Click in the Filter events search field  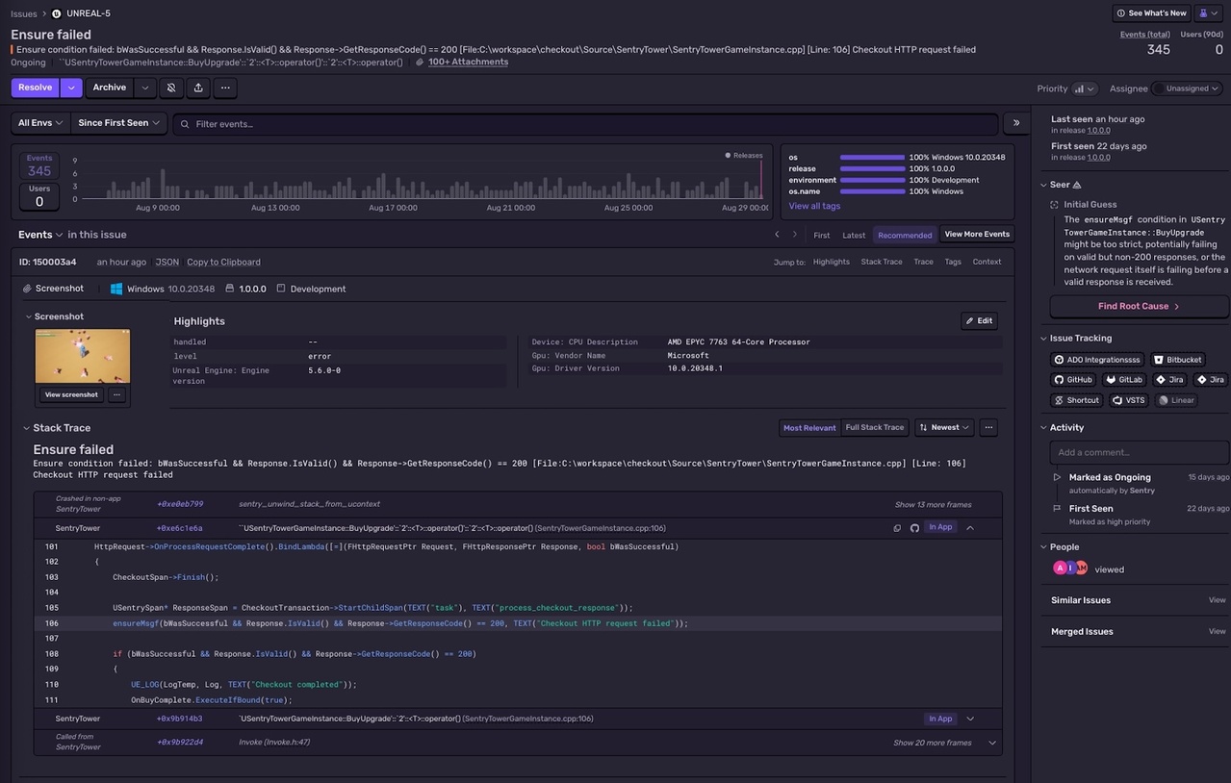click(586, 124)
